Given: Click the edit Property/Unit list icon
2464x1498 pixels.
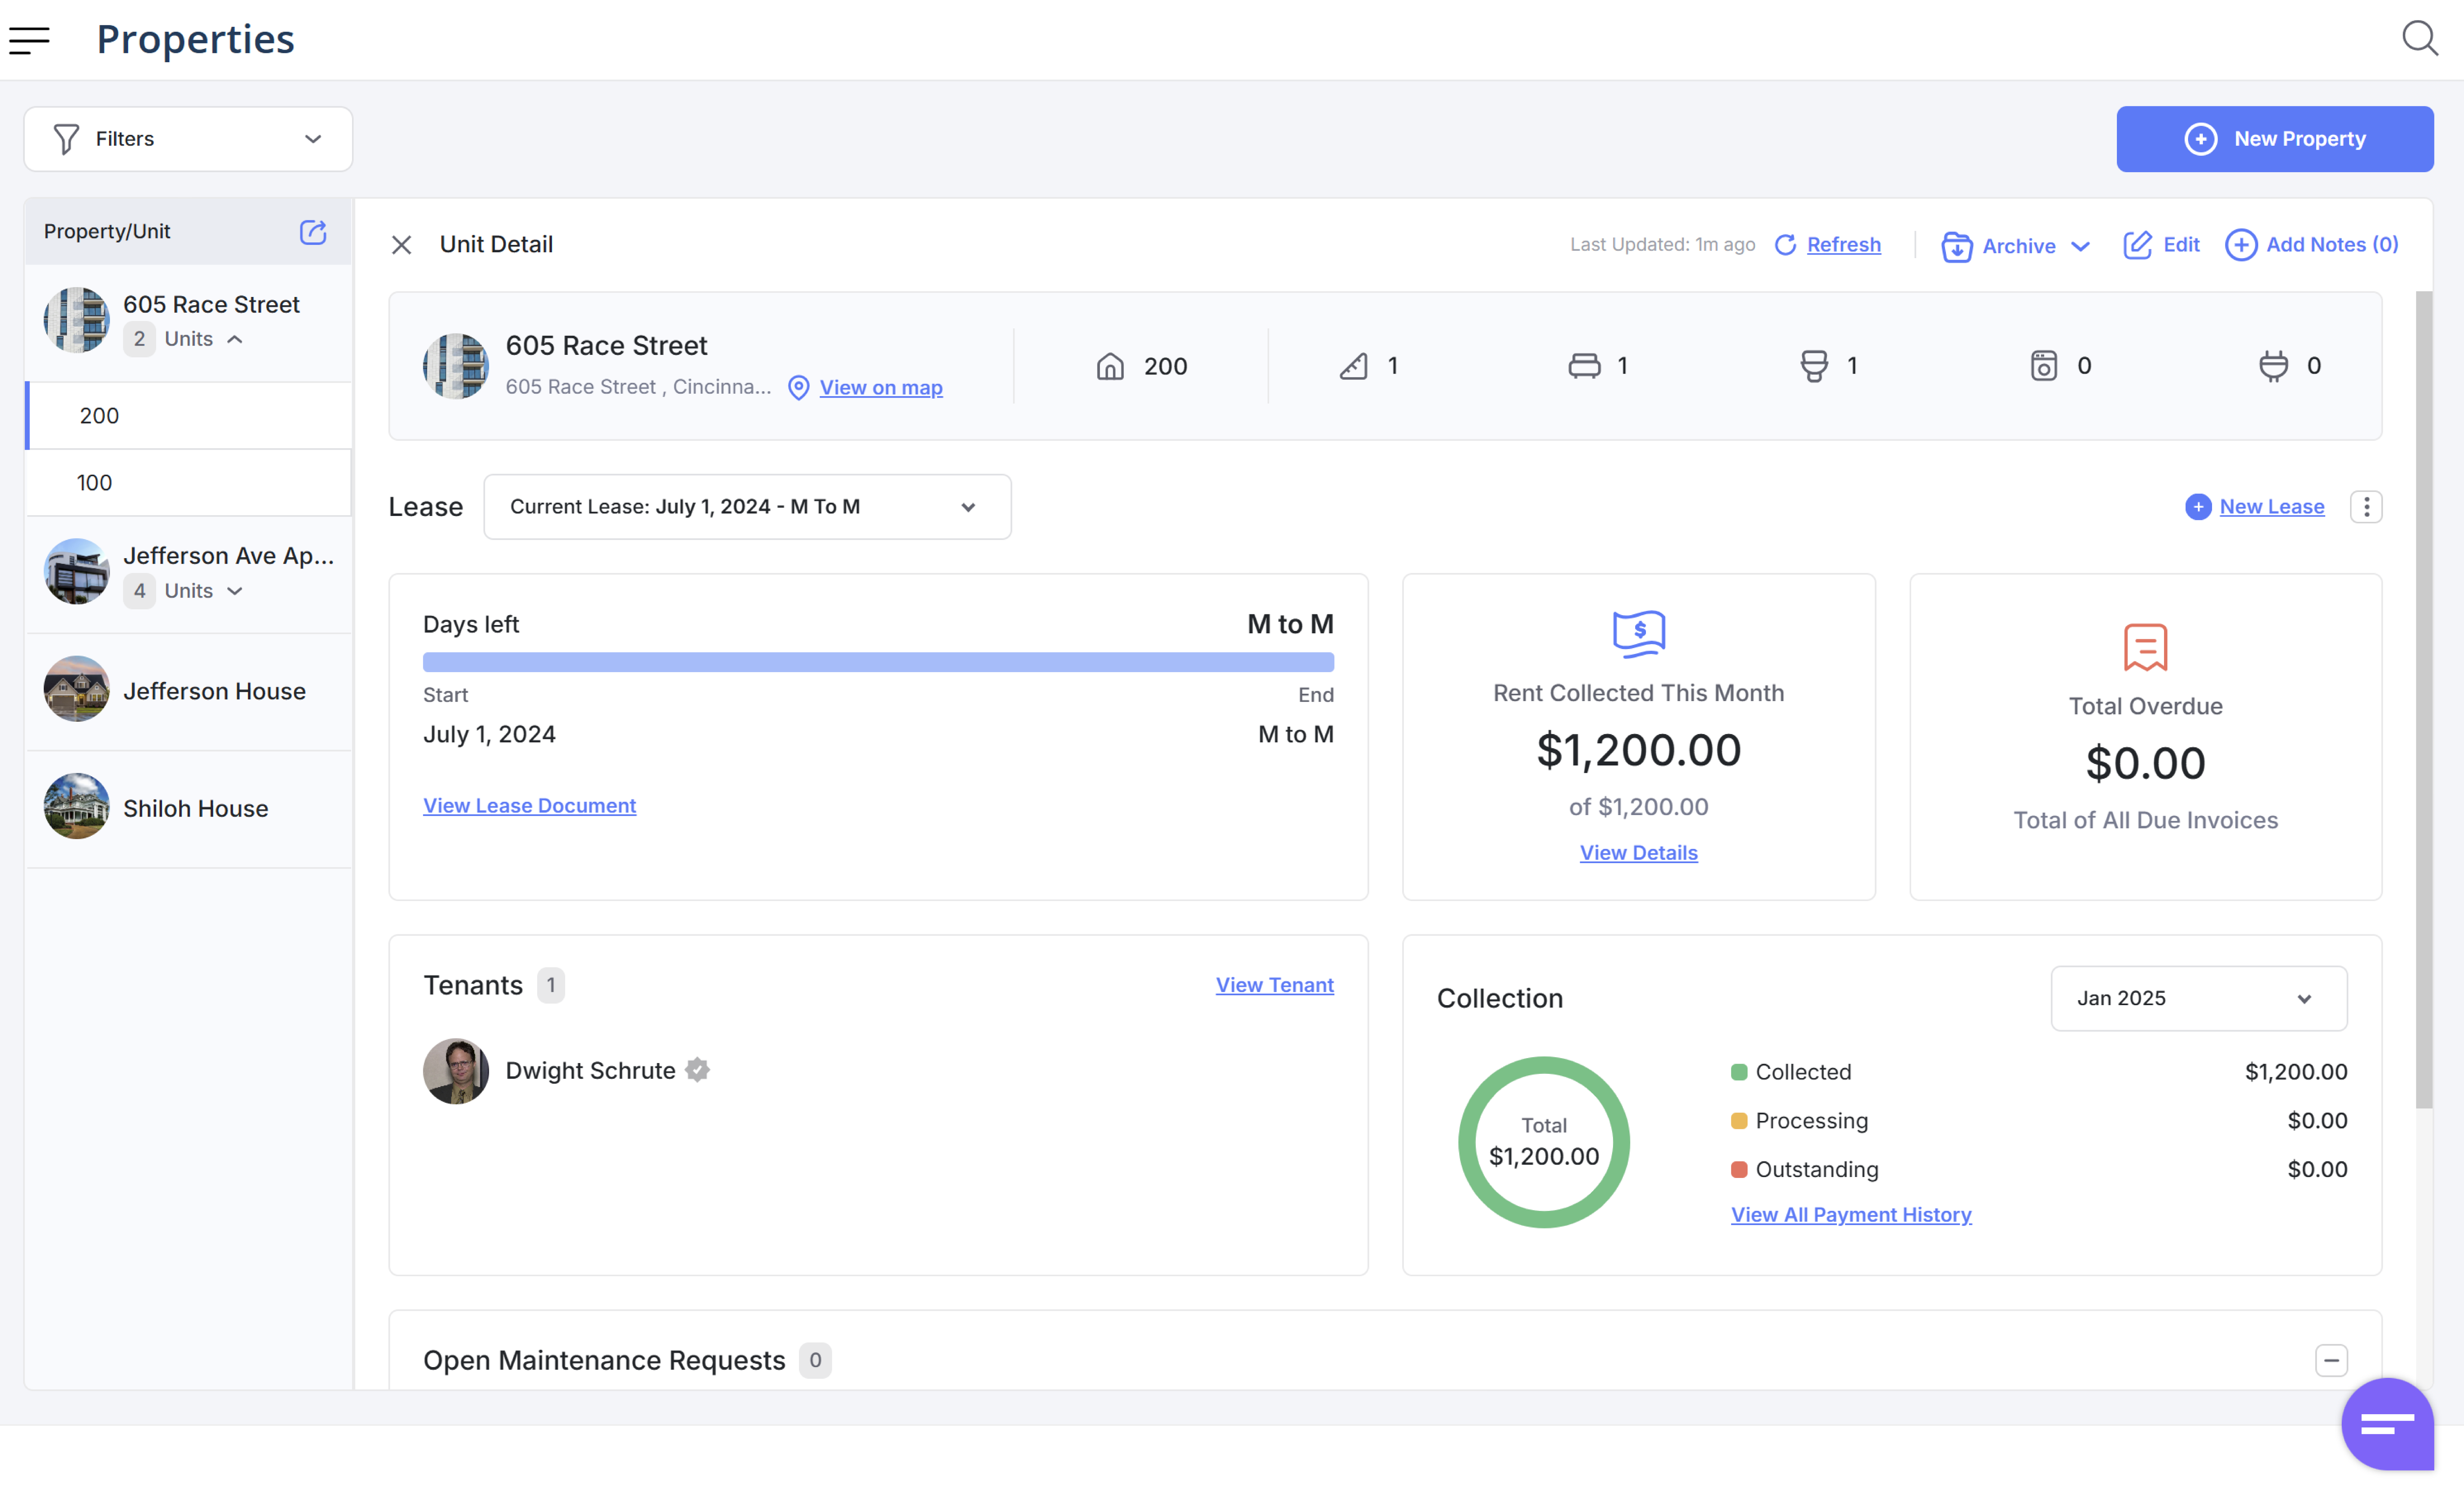Looking at the screenshot, I should tap(313, 232).
